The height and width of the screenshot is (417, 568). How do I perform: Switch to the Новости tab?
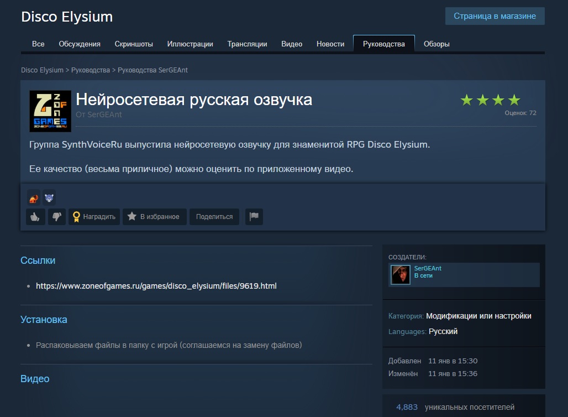click(x=330, y=44)
